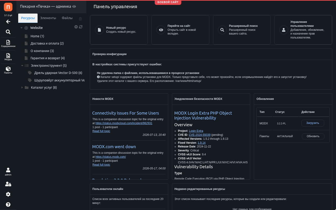Open MODX Login Extra PHP Object Injection headline
Screen dimensions: 336x210
pyautogui.click(x=203, y=115)
